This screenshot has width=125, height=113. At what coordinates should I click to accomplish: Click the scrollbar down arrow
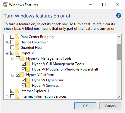(x=119, y=97)
